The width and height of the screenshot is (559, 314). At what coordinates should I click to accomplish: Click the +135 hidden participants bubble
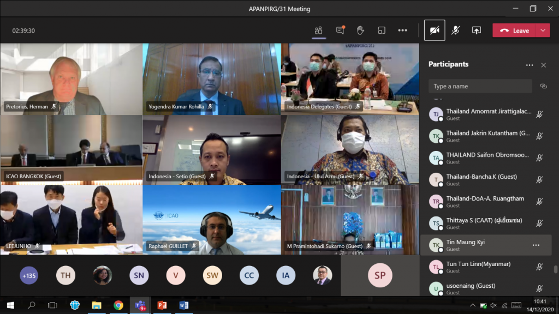pyautogui.click(x=29, y=275)
